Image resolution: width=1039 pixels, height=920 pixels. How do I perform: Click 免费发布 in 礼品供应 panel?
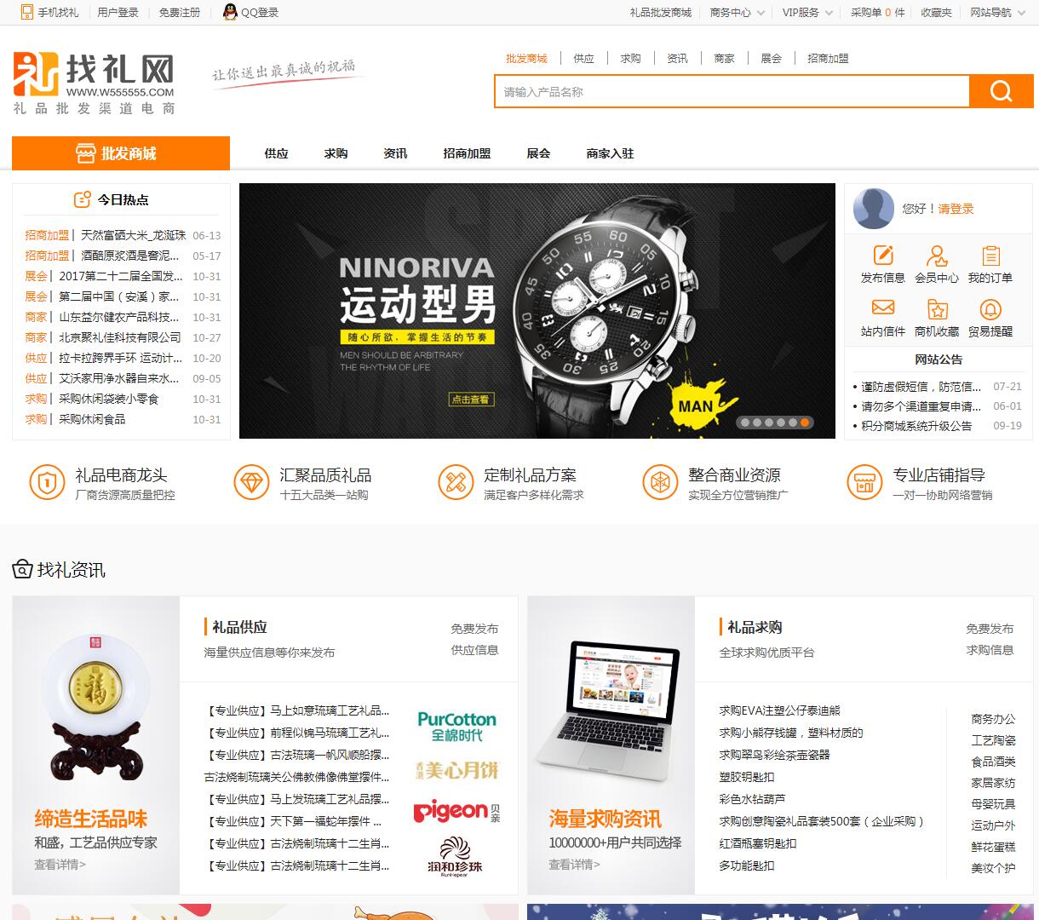click(x=474, y=629)
